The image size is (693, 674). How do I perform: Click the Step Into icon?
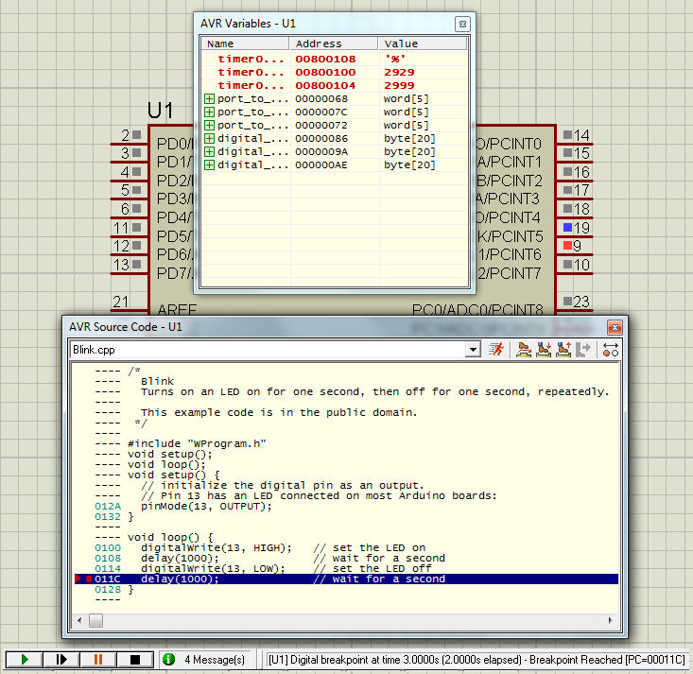point(544,350)
